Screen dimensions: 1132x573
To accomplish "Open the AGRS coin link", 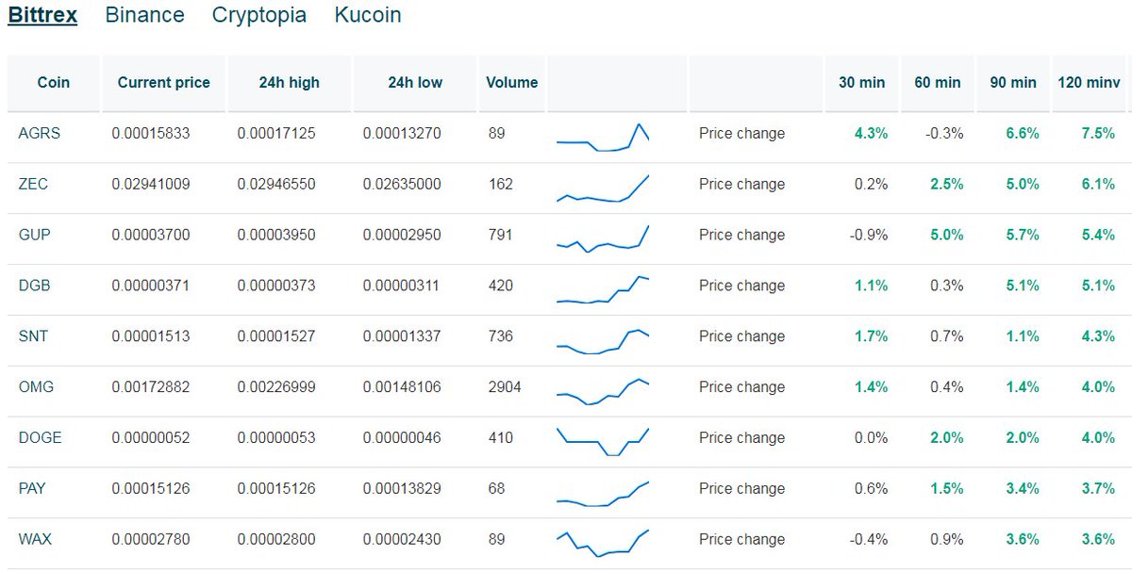I will point(39,134).
